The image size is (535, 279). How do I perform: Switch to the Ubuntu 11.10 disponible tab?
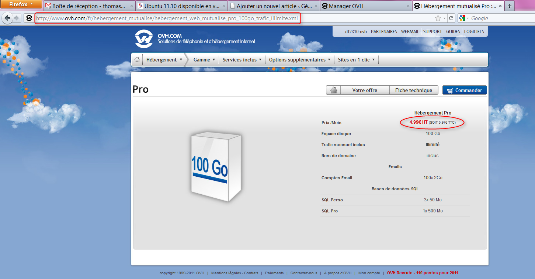point(182,6)
